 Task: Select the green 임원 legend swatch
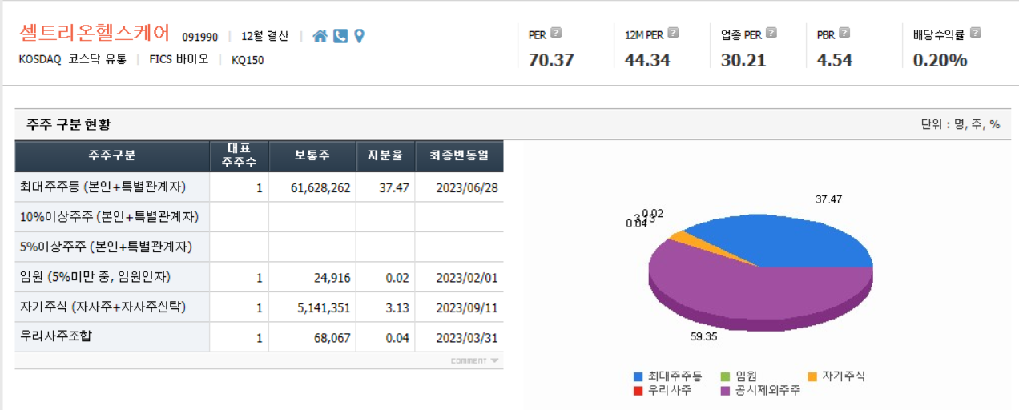(x=726, y=376)
